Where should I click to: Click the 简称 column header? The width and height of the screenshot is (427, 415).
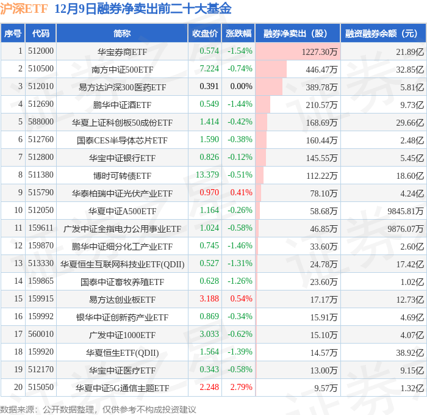pyautogui.click(x=122, y=33)
